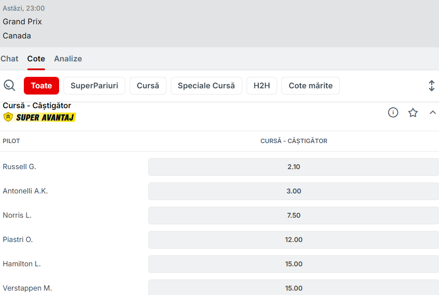Collapse the Cursă - Câștigător section chevron
This screenshot has width=439, height=295.
432,112
